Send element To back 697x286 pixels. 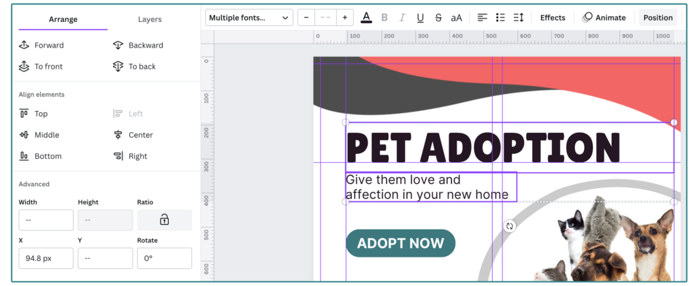click(x=134, y=66)
